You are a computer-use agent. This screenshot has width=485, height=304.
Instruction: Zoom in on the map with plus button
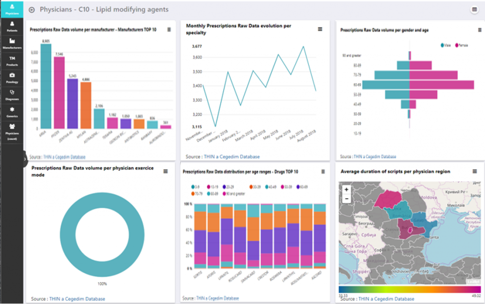coord(346,189)
